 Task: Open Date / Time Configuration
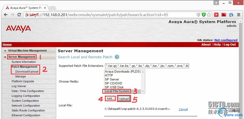click(28, 91)
